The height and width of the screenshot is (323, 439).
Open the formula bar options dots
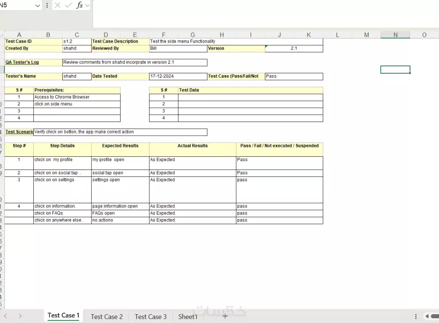47,5
